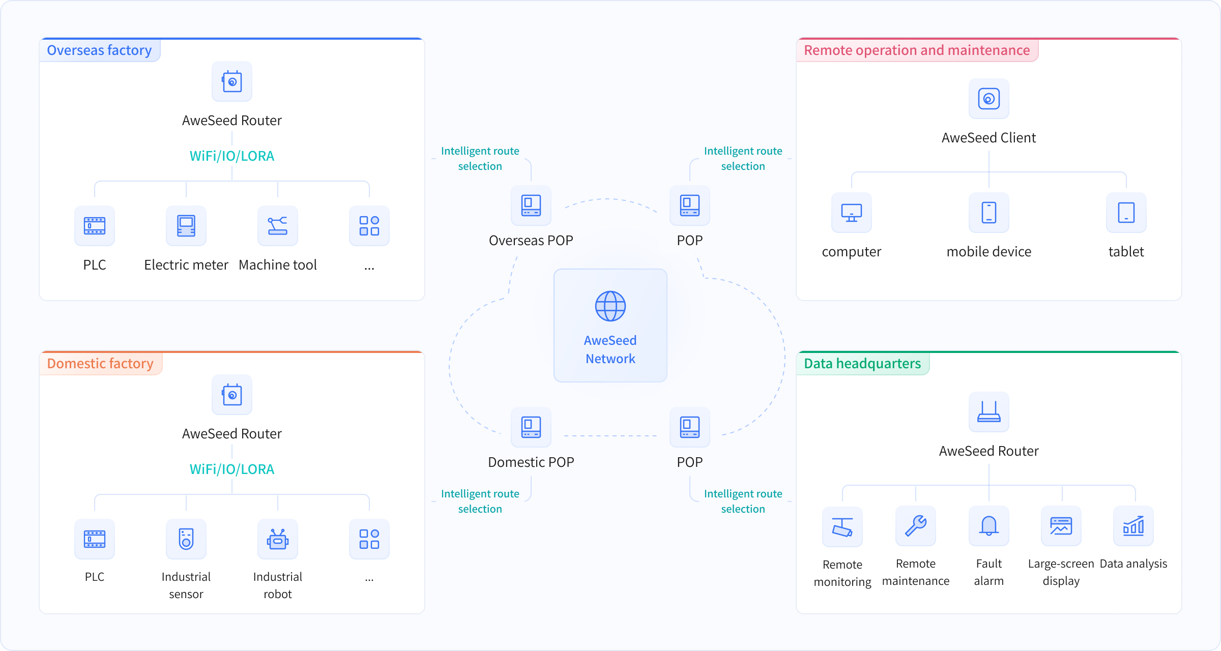Select the Remote monitoring camera icon
Screen dimensions: 1221x651
tap(842, 527)
